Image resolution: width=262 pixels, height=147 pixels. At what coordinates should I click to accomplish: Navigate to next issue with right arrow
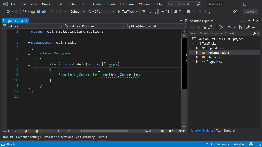[x=58, y=131]
